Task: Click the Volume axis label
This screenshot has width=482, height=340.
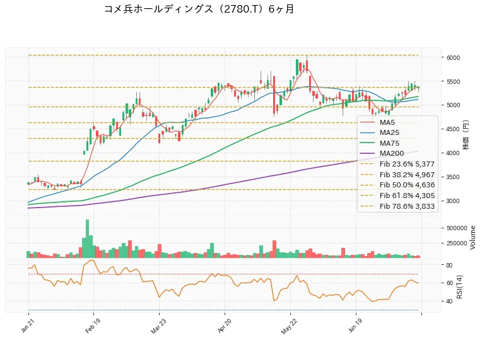Action: click(473, 237)
